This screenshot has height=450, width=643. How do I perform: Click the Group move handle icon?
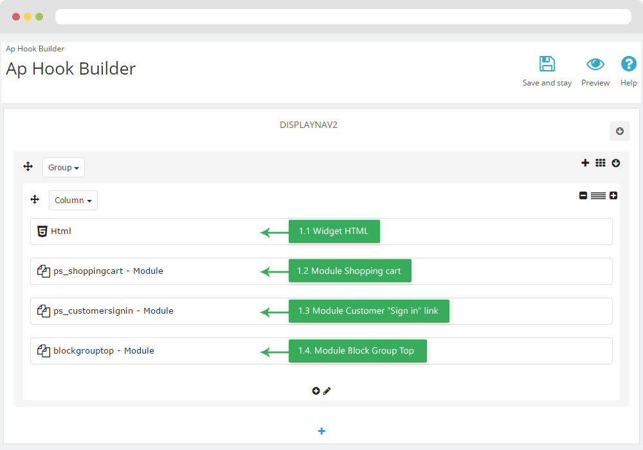point(28,166)
